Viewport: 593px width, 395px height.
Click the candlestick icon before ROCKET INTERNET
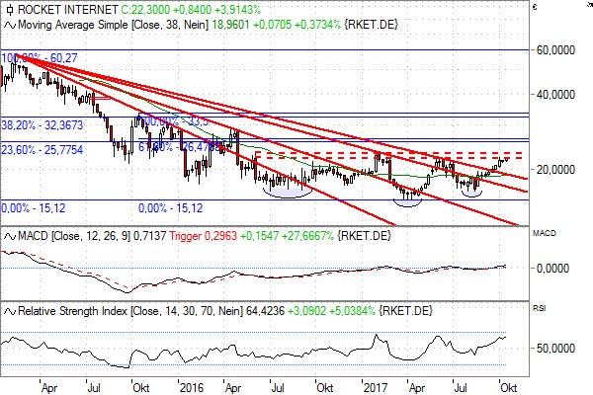[x=10, y=10]
